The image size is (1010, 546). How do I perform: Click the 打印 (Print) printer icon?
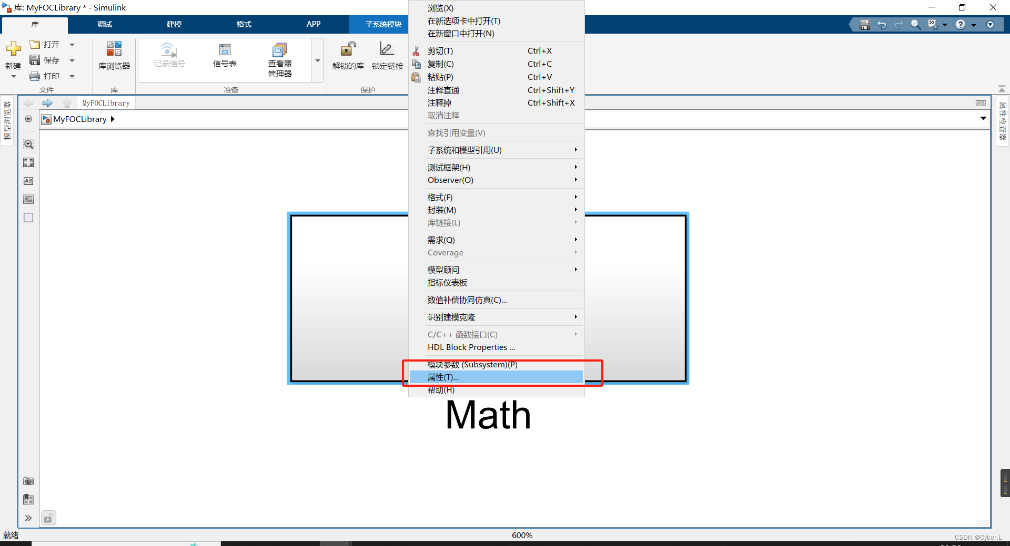click(x=35, y=76)
